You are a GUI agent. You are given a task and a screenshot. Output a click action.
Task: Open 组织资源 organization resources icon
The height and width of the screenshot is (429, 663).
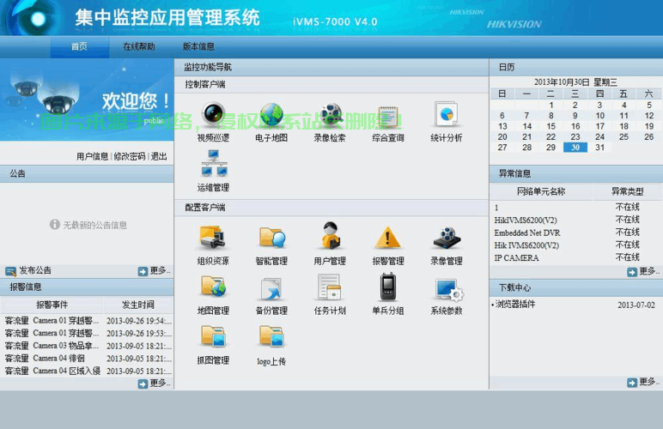(213, 239)
